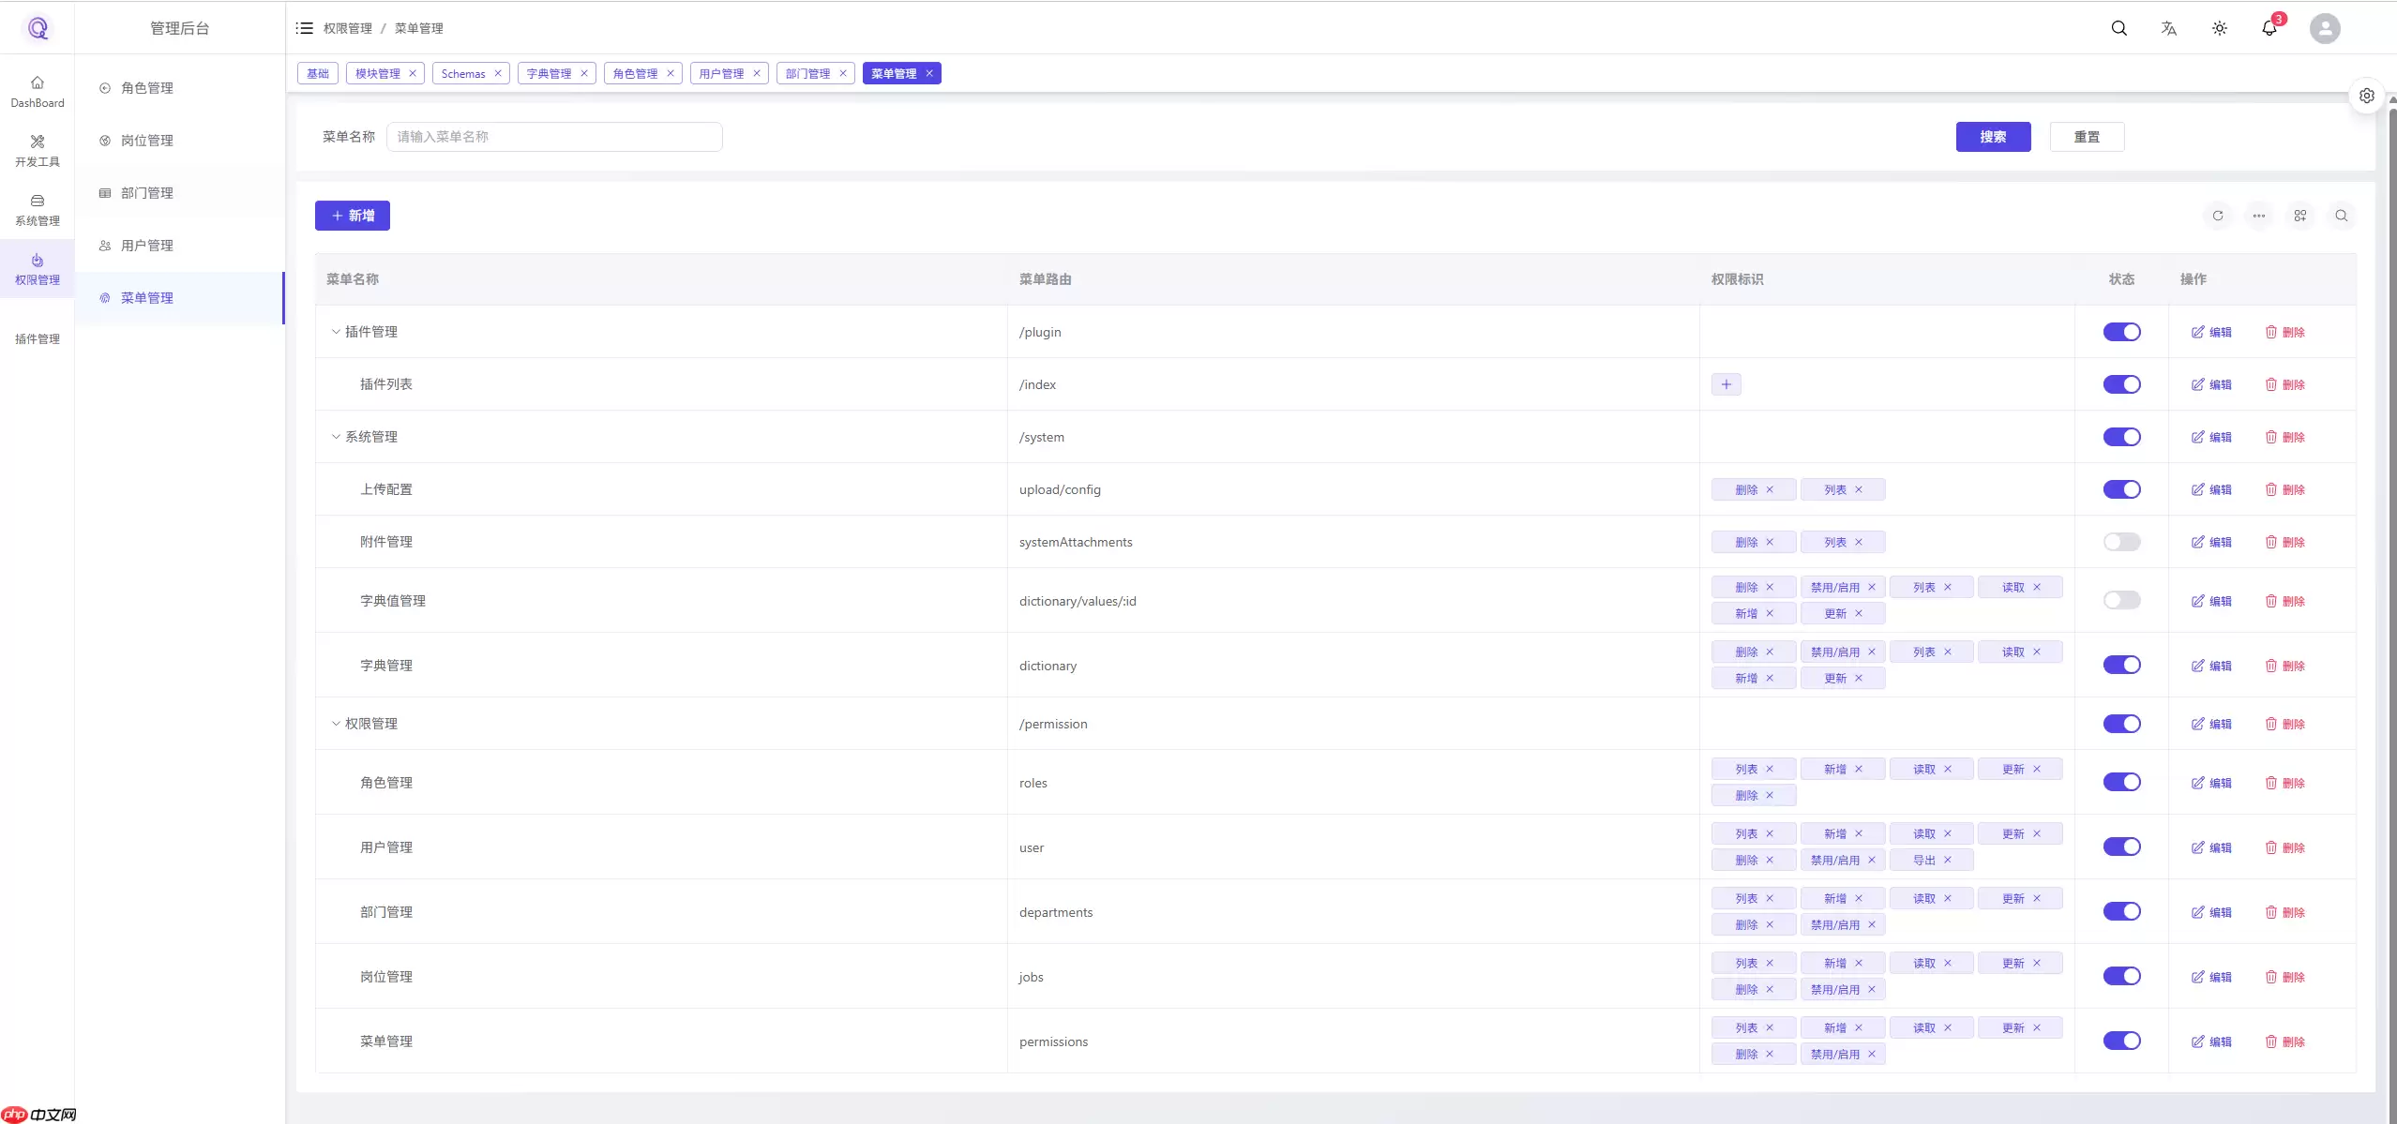Add permission with plus in 插件列表 row
This screenshot has height=1124, width=2397.
coord(1726,384)
